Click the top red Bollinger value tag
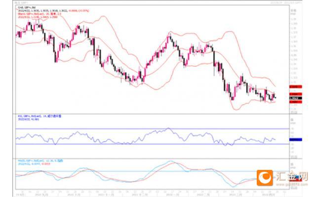This screenshot has width=316, height=197. point(295,87)
